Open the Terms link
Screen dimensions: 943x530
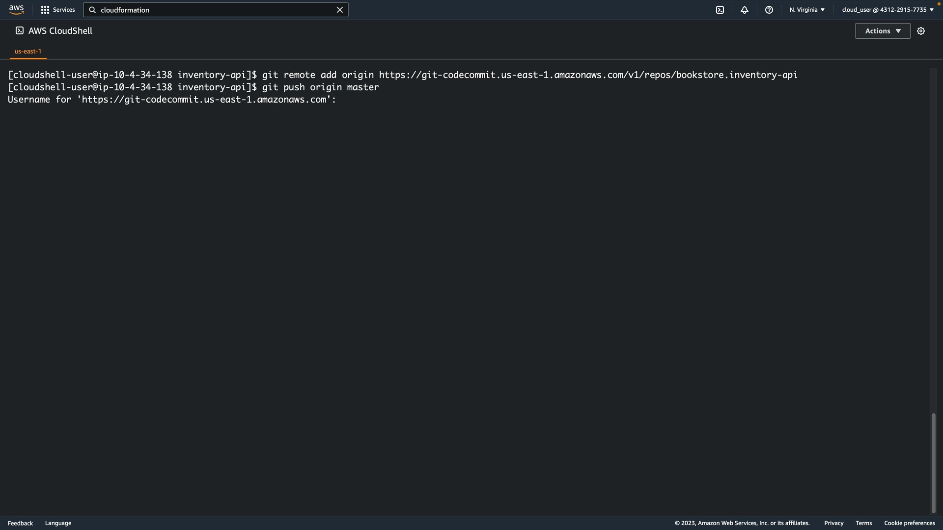click(x=863, y=523)
